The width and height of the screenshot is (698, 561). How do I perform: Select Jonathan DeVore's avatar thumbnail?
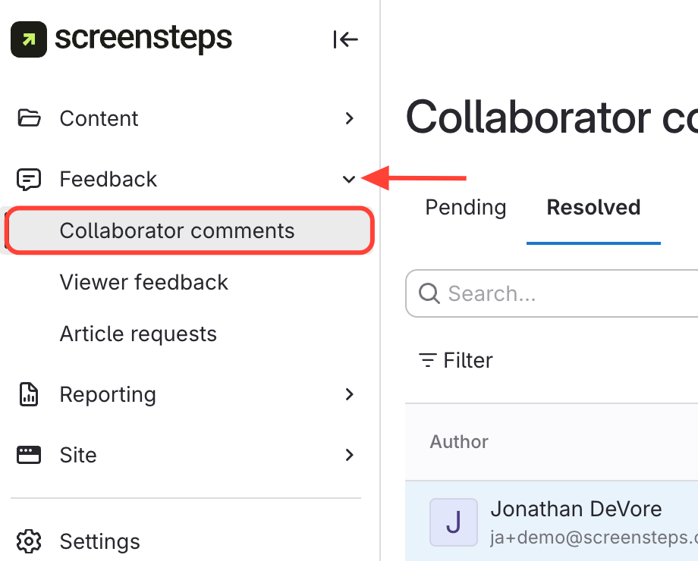[x=453, y=522]
